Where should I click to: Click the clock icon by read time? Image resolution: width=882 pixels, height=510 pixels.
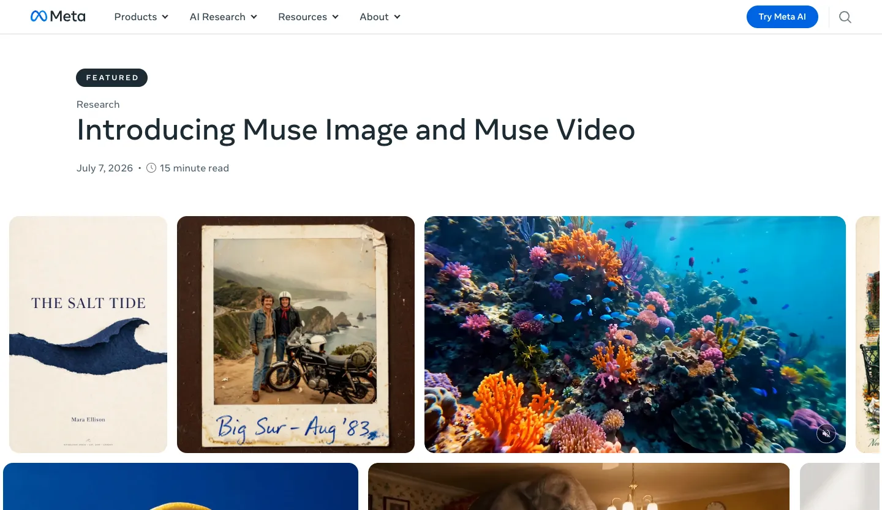tap(151, 168)
